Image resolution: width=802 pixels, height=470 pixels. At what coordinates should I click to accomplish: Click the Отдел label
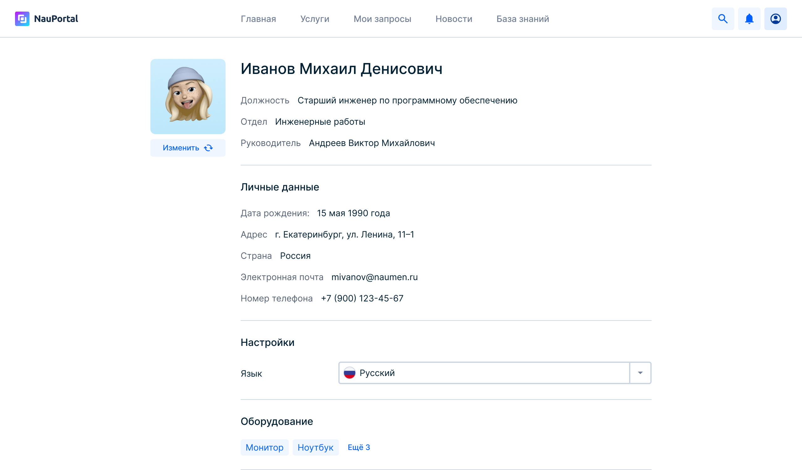tap(254, 122)
